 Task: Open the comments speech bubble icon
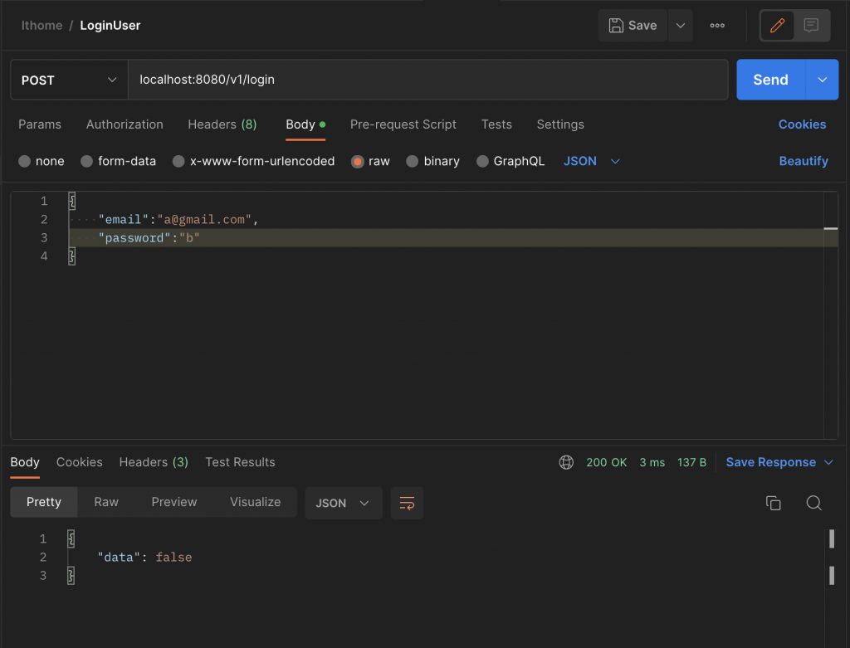coord(811,26)
